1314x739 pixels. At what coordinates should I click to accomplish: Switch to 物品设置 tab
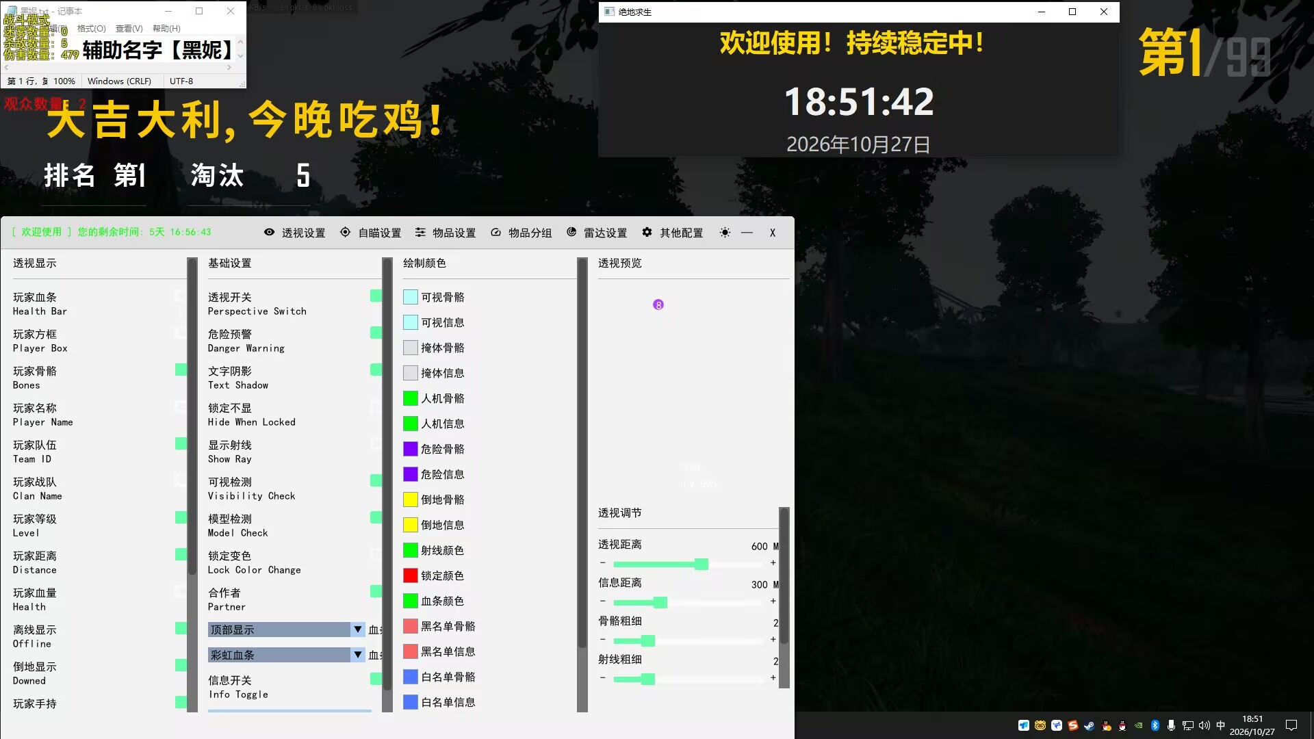446,233
